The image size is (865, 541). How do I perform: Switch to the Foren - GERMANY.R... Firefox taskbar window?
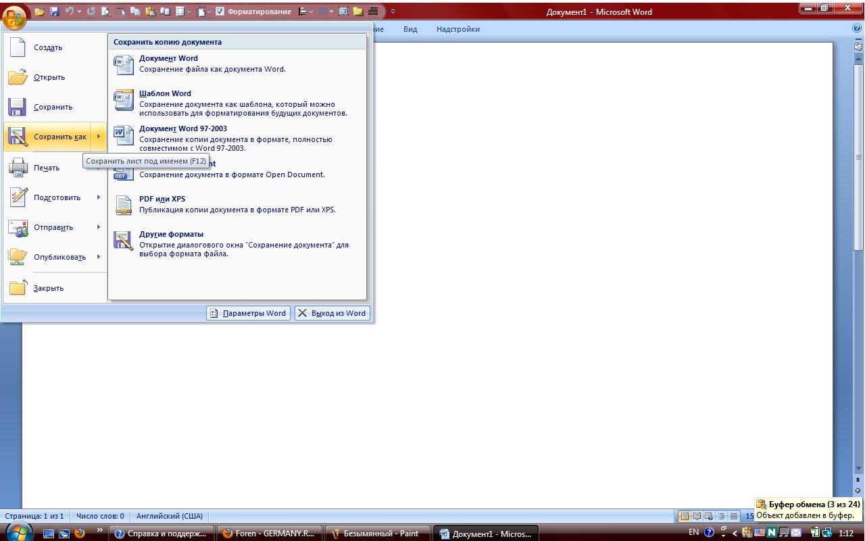pos(270,533)
